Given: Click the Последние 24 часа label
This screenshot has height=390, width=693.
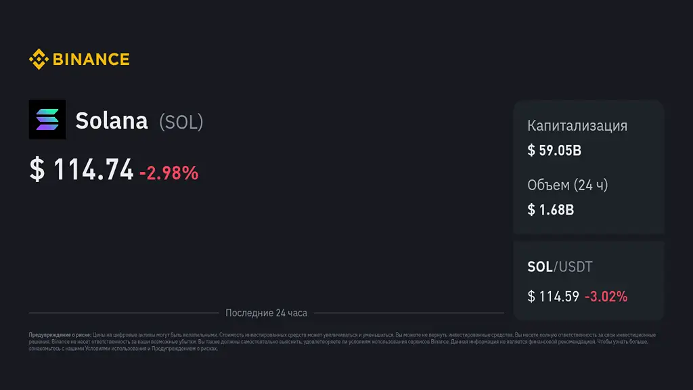Looking at the screenshot, I should point(266,313).
